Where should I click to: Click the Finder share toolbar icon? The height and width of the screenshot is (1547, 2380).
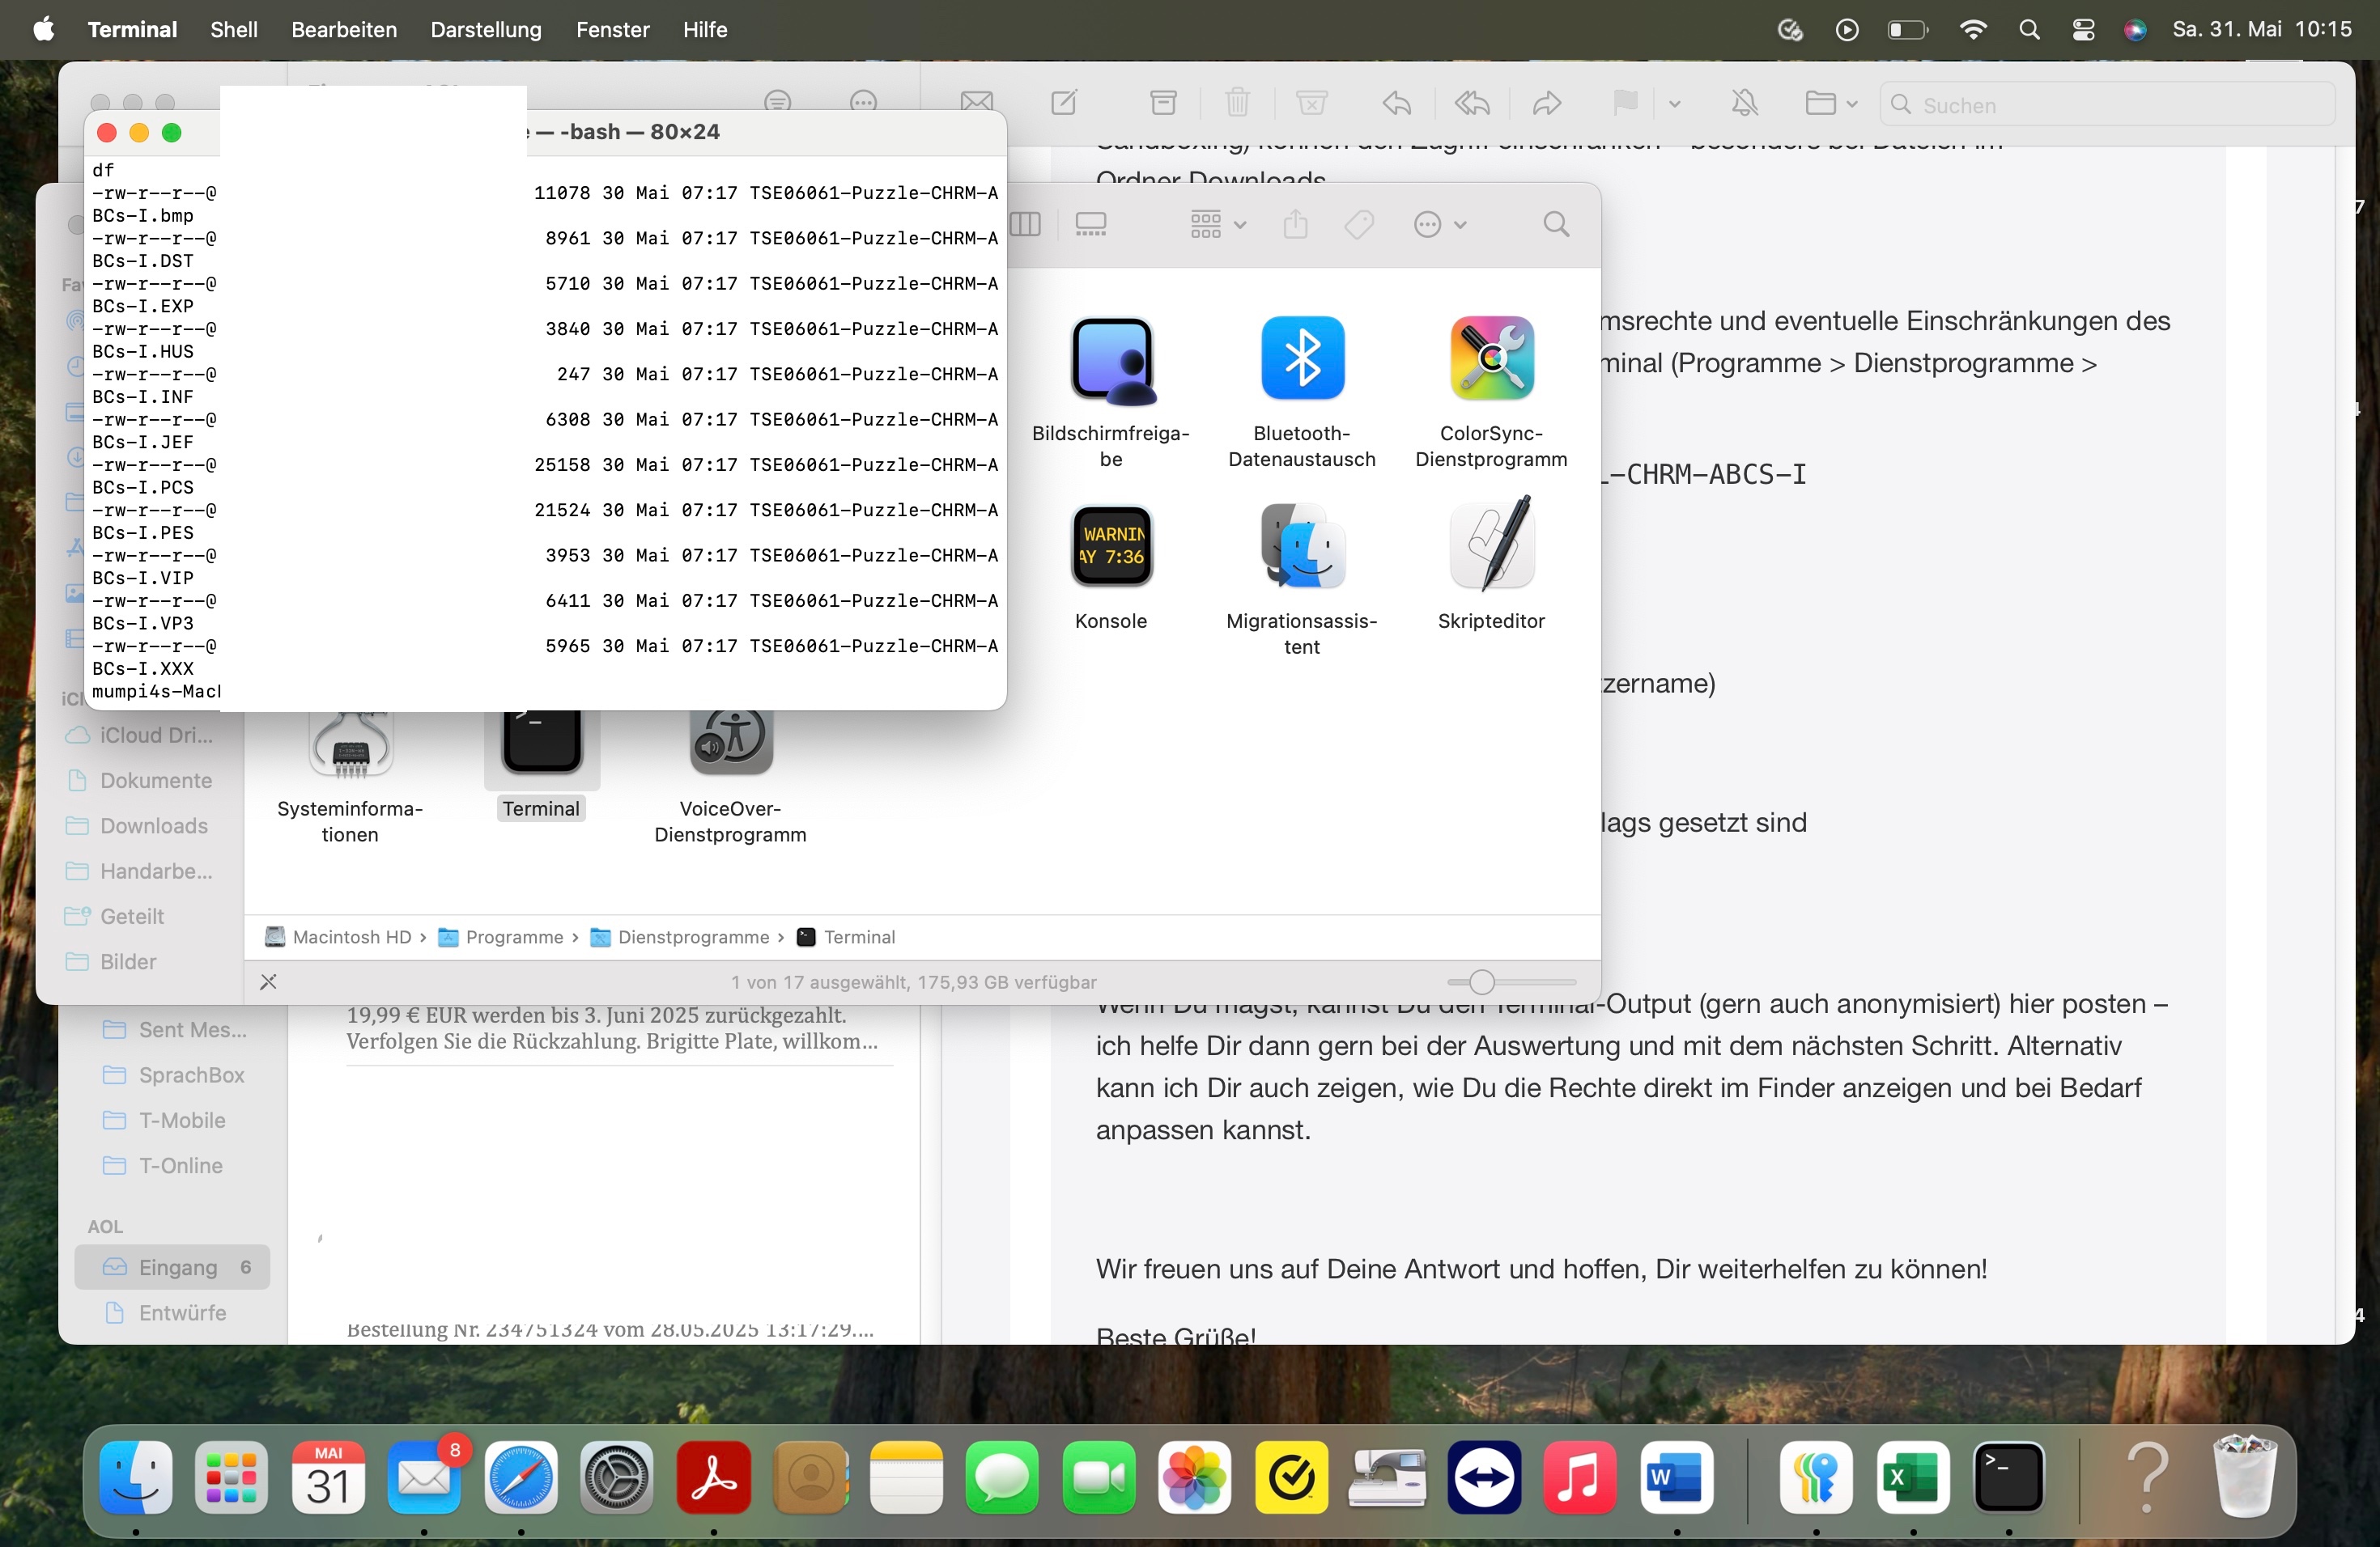[1295, 224]
